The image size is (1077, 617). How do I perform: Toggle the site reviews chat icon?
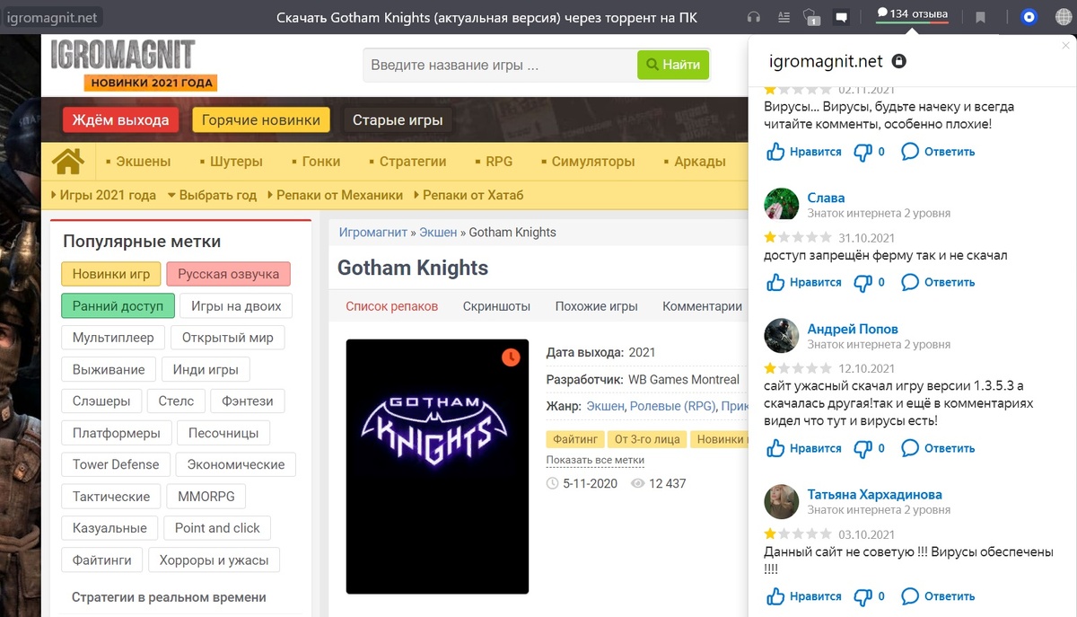click(x=842, y=17)
